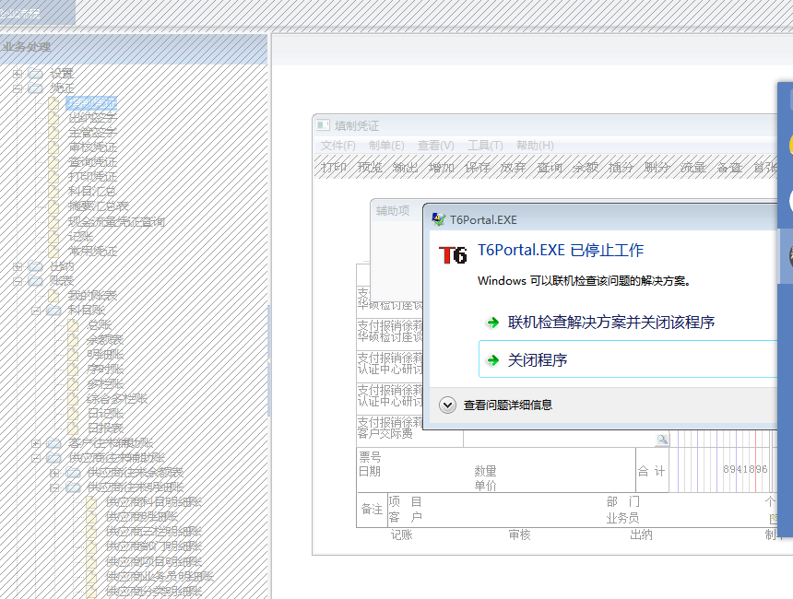793x599 pixels.
Task: Collapse the 供应商往来辅助账 node
Action: pos(36,458)
